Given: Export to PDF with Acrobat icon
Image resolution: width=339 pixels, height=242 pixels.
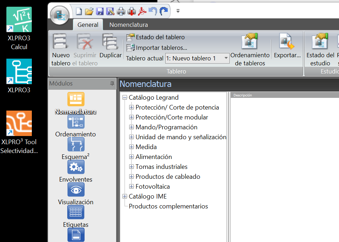Looking at the screenshot, I should (x=142, y=11).
